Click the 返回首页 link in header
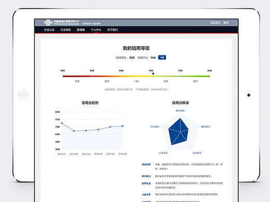This screenshot has width=270, height=202. (x=215, y=23)
